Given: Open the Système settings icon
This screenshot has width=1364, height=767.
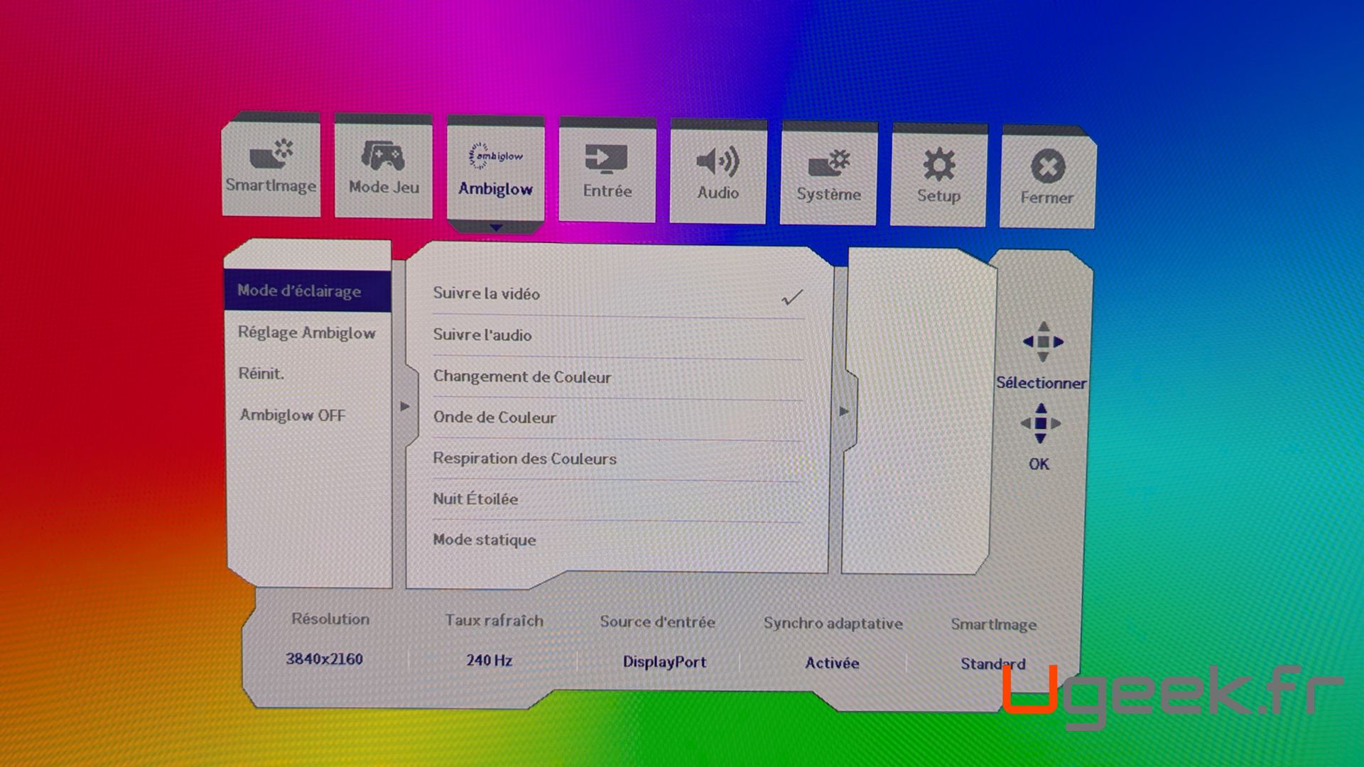Looking at the screenshot, I should [828, 164].
